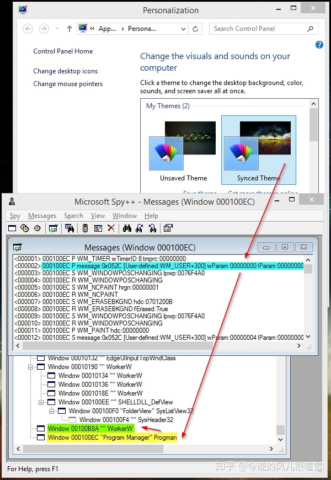Click the message log scroll-down arrow
Image resolution: width=331 pixels, height=480 pixels.
(308, 337)
